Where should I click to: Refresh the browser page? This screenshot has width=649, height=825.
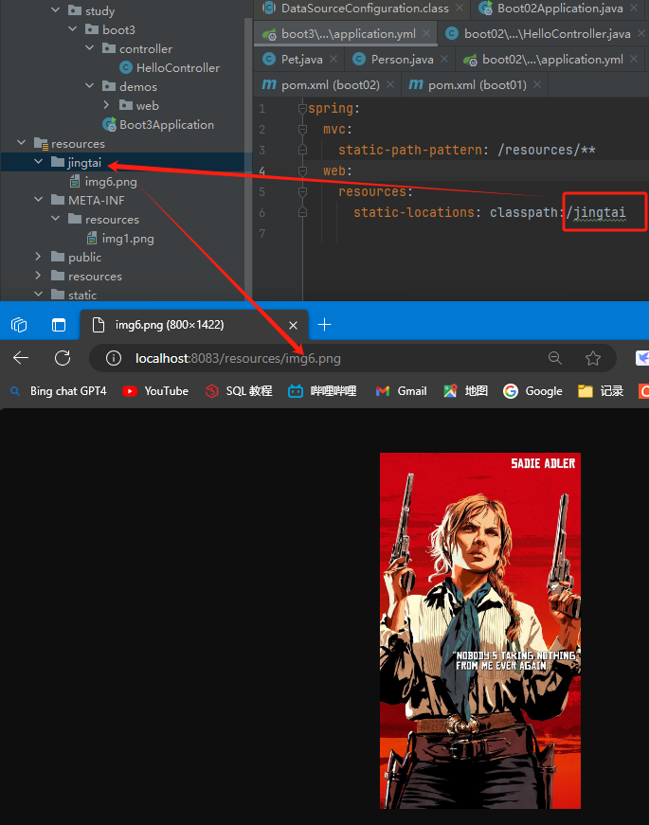click(x=63, y=358)
